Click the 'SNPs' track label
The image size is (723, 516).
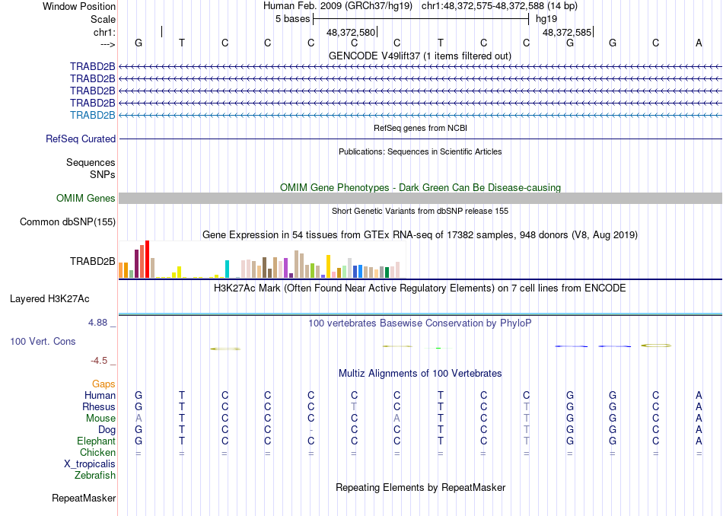103,174
